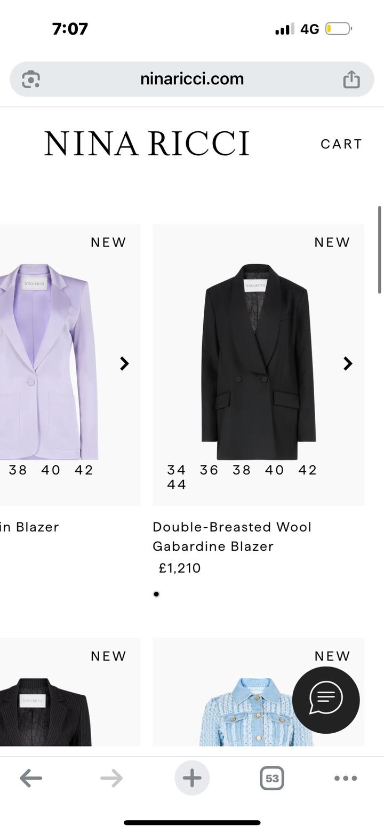384x833 pixels.
Task: Select size 40 on the lilac blazer
Action: pos(51,470)
